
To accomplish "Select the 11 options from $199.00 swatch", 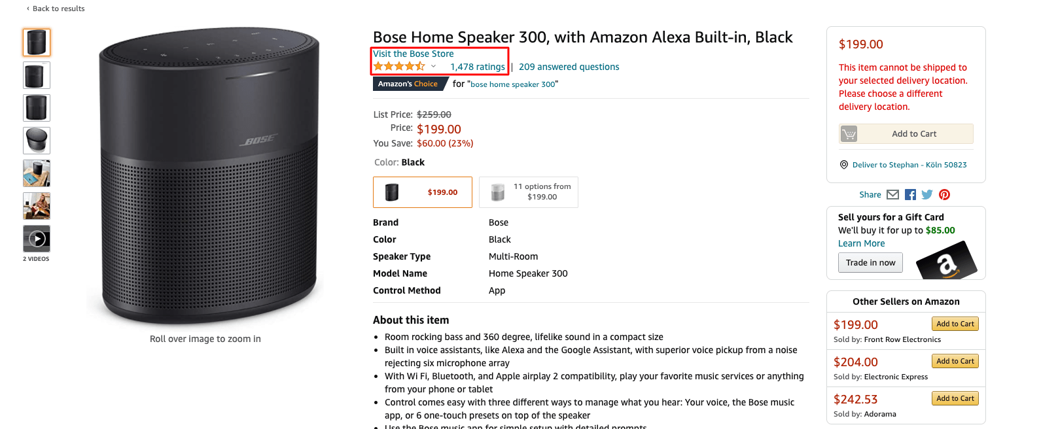I will (529, 192).
